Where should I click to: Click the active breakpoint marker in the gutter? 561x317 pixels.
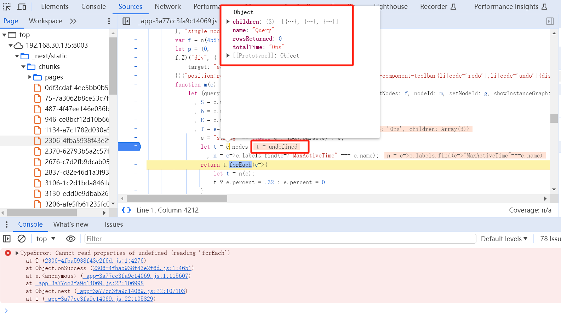(130, 146)
